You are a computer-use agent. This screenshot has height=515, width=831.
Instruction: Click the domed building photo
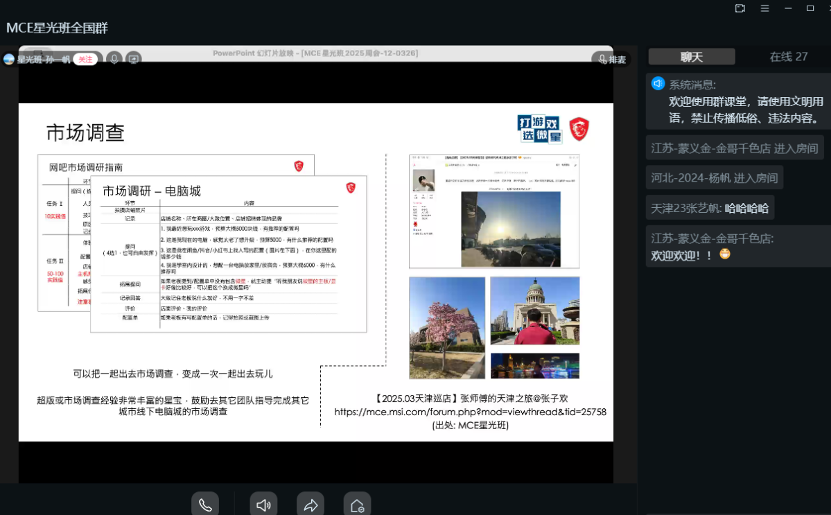535,311
